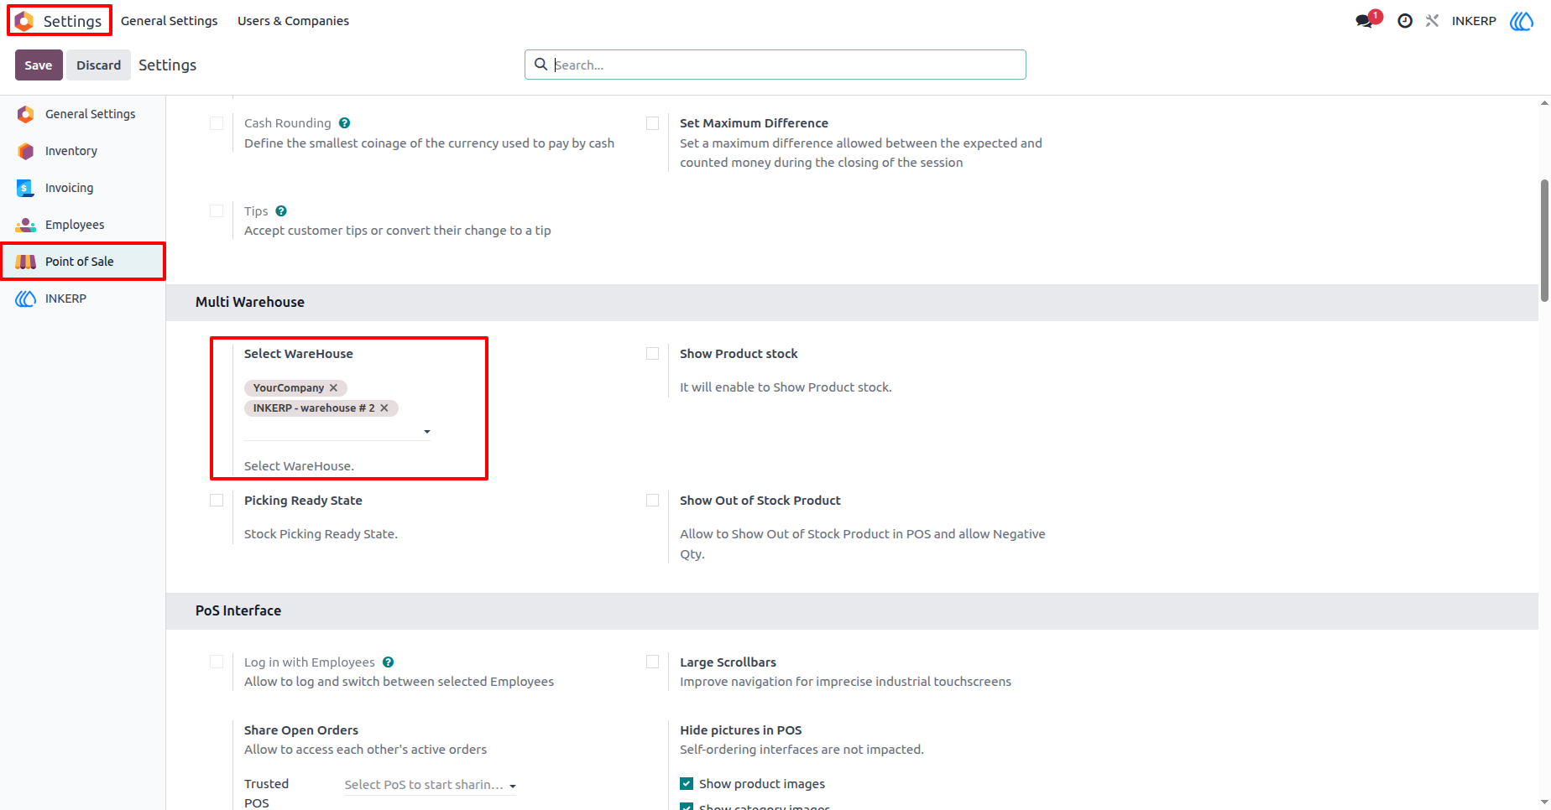Screen dimensions: 1551x810
Task: Select Point of Sale settings tab
Action: tap(83, 262)
